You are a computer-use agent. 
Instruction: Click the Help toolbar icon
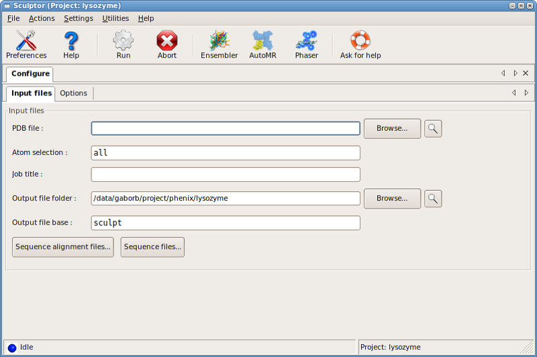[x=71, y=45]
